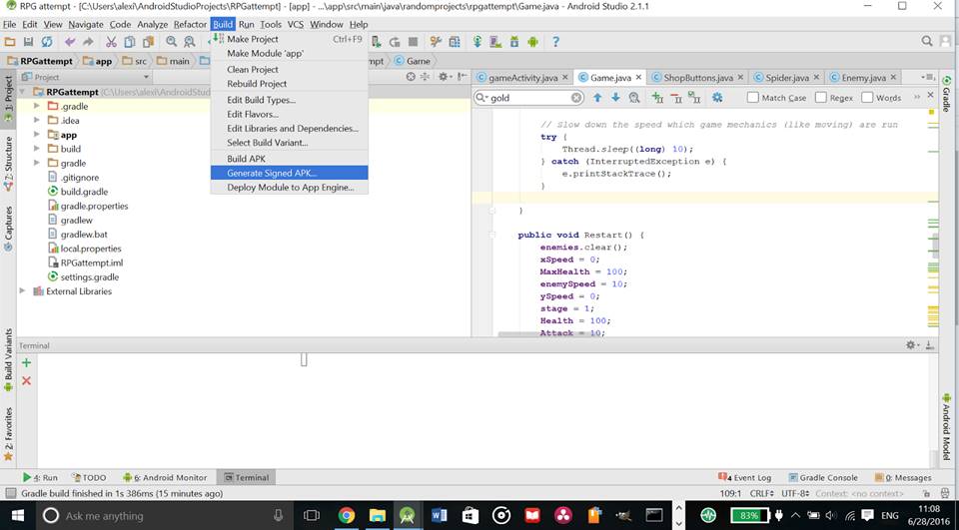This screenshot has height=530, width=959.
Task: Open the AVD Manager icon
Action: pyautogui.click(x=496, y=42)
